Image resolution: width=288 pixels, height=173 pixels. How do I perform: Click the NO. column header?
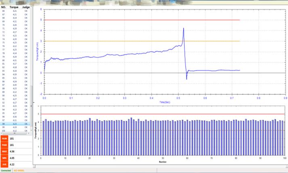4,7
